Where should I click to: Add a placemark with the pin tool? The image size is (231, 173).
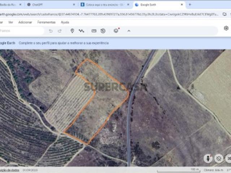(x=72, y=31)
